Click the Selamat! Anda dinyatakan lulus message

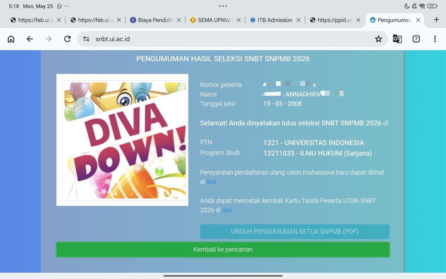pos(294,123)
